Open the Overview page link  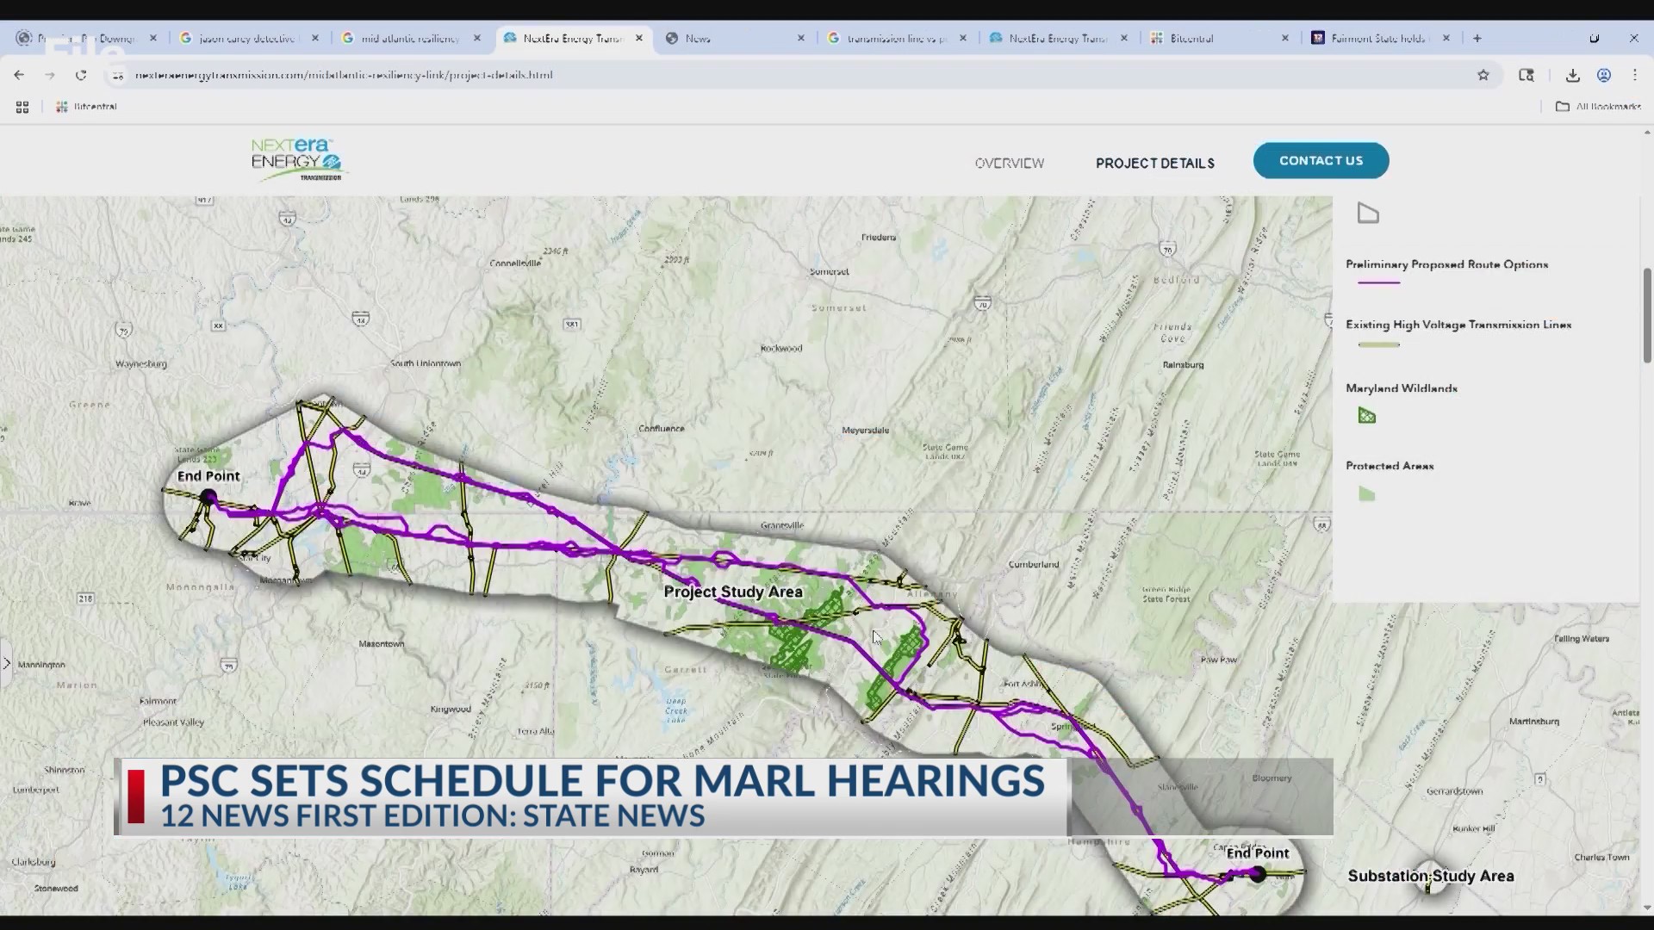pyautogui.click(x=1009, y=163)
